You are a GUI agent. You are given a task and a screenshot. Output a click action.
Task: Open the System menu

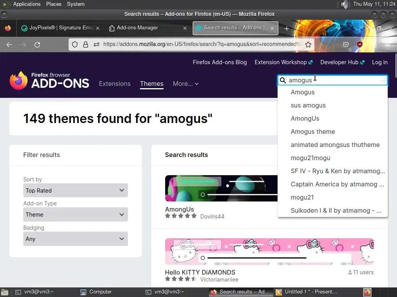click(76, 4)
